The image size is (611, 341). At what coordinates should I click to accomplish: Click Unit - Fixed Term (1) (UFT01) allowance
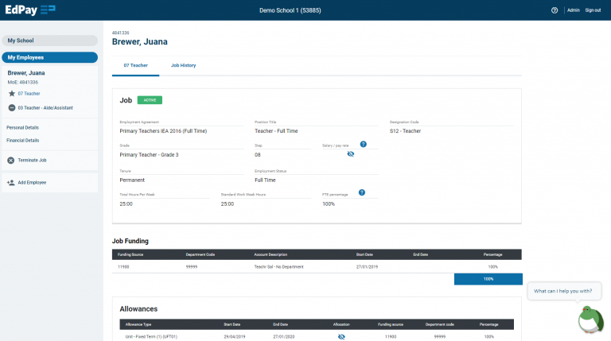(x=151, y=337)
